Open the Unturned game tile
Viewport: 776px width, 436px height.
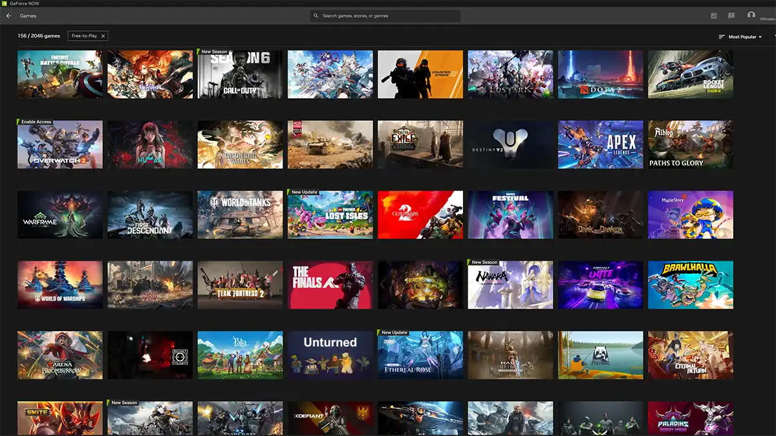(x=330, y=355)
